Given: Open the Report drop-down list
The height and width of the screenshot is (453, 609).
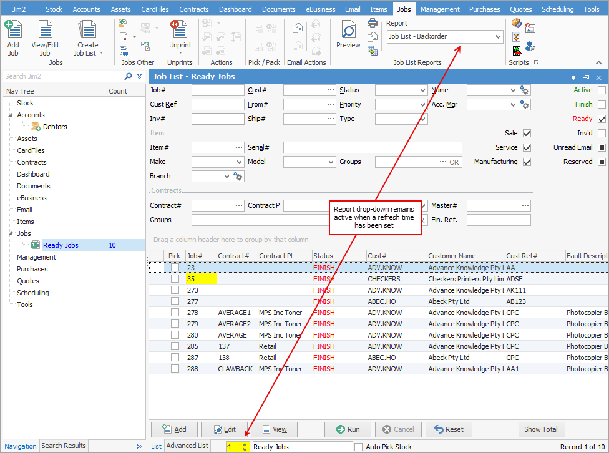Looking at the screenshot, I should coord(498,37).
